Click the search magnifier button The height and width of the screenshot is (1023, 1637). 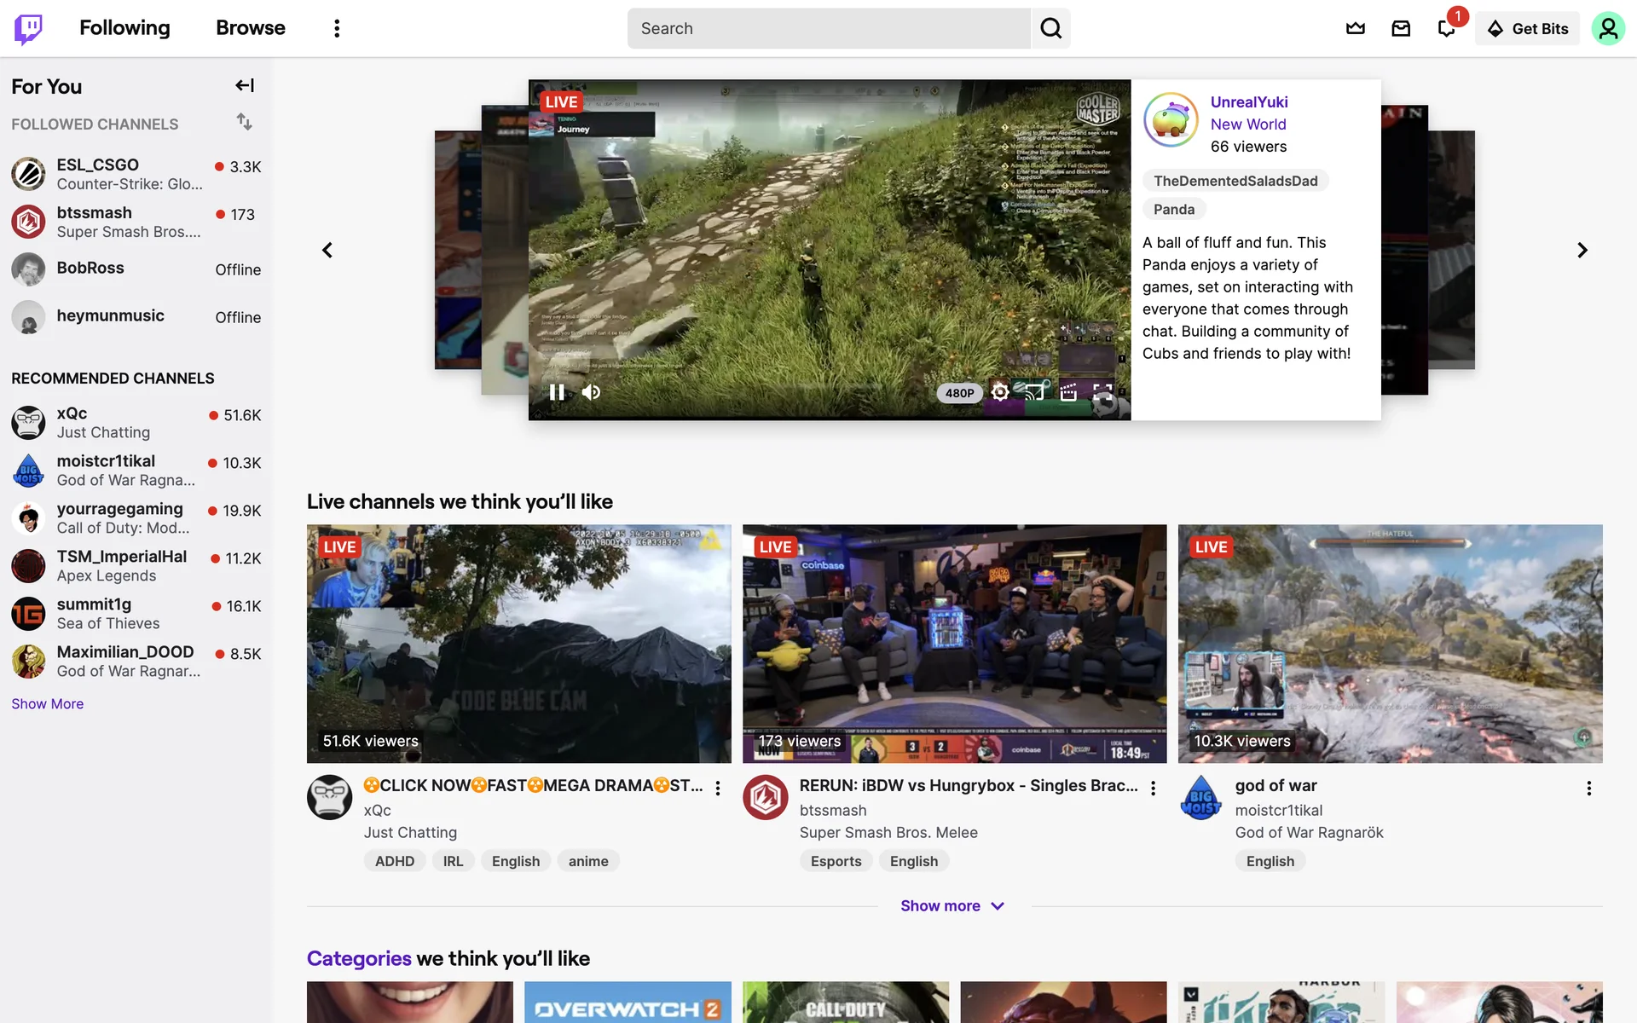(1050, 29)
